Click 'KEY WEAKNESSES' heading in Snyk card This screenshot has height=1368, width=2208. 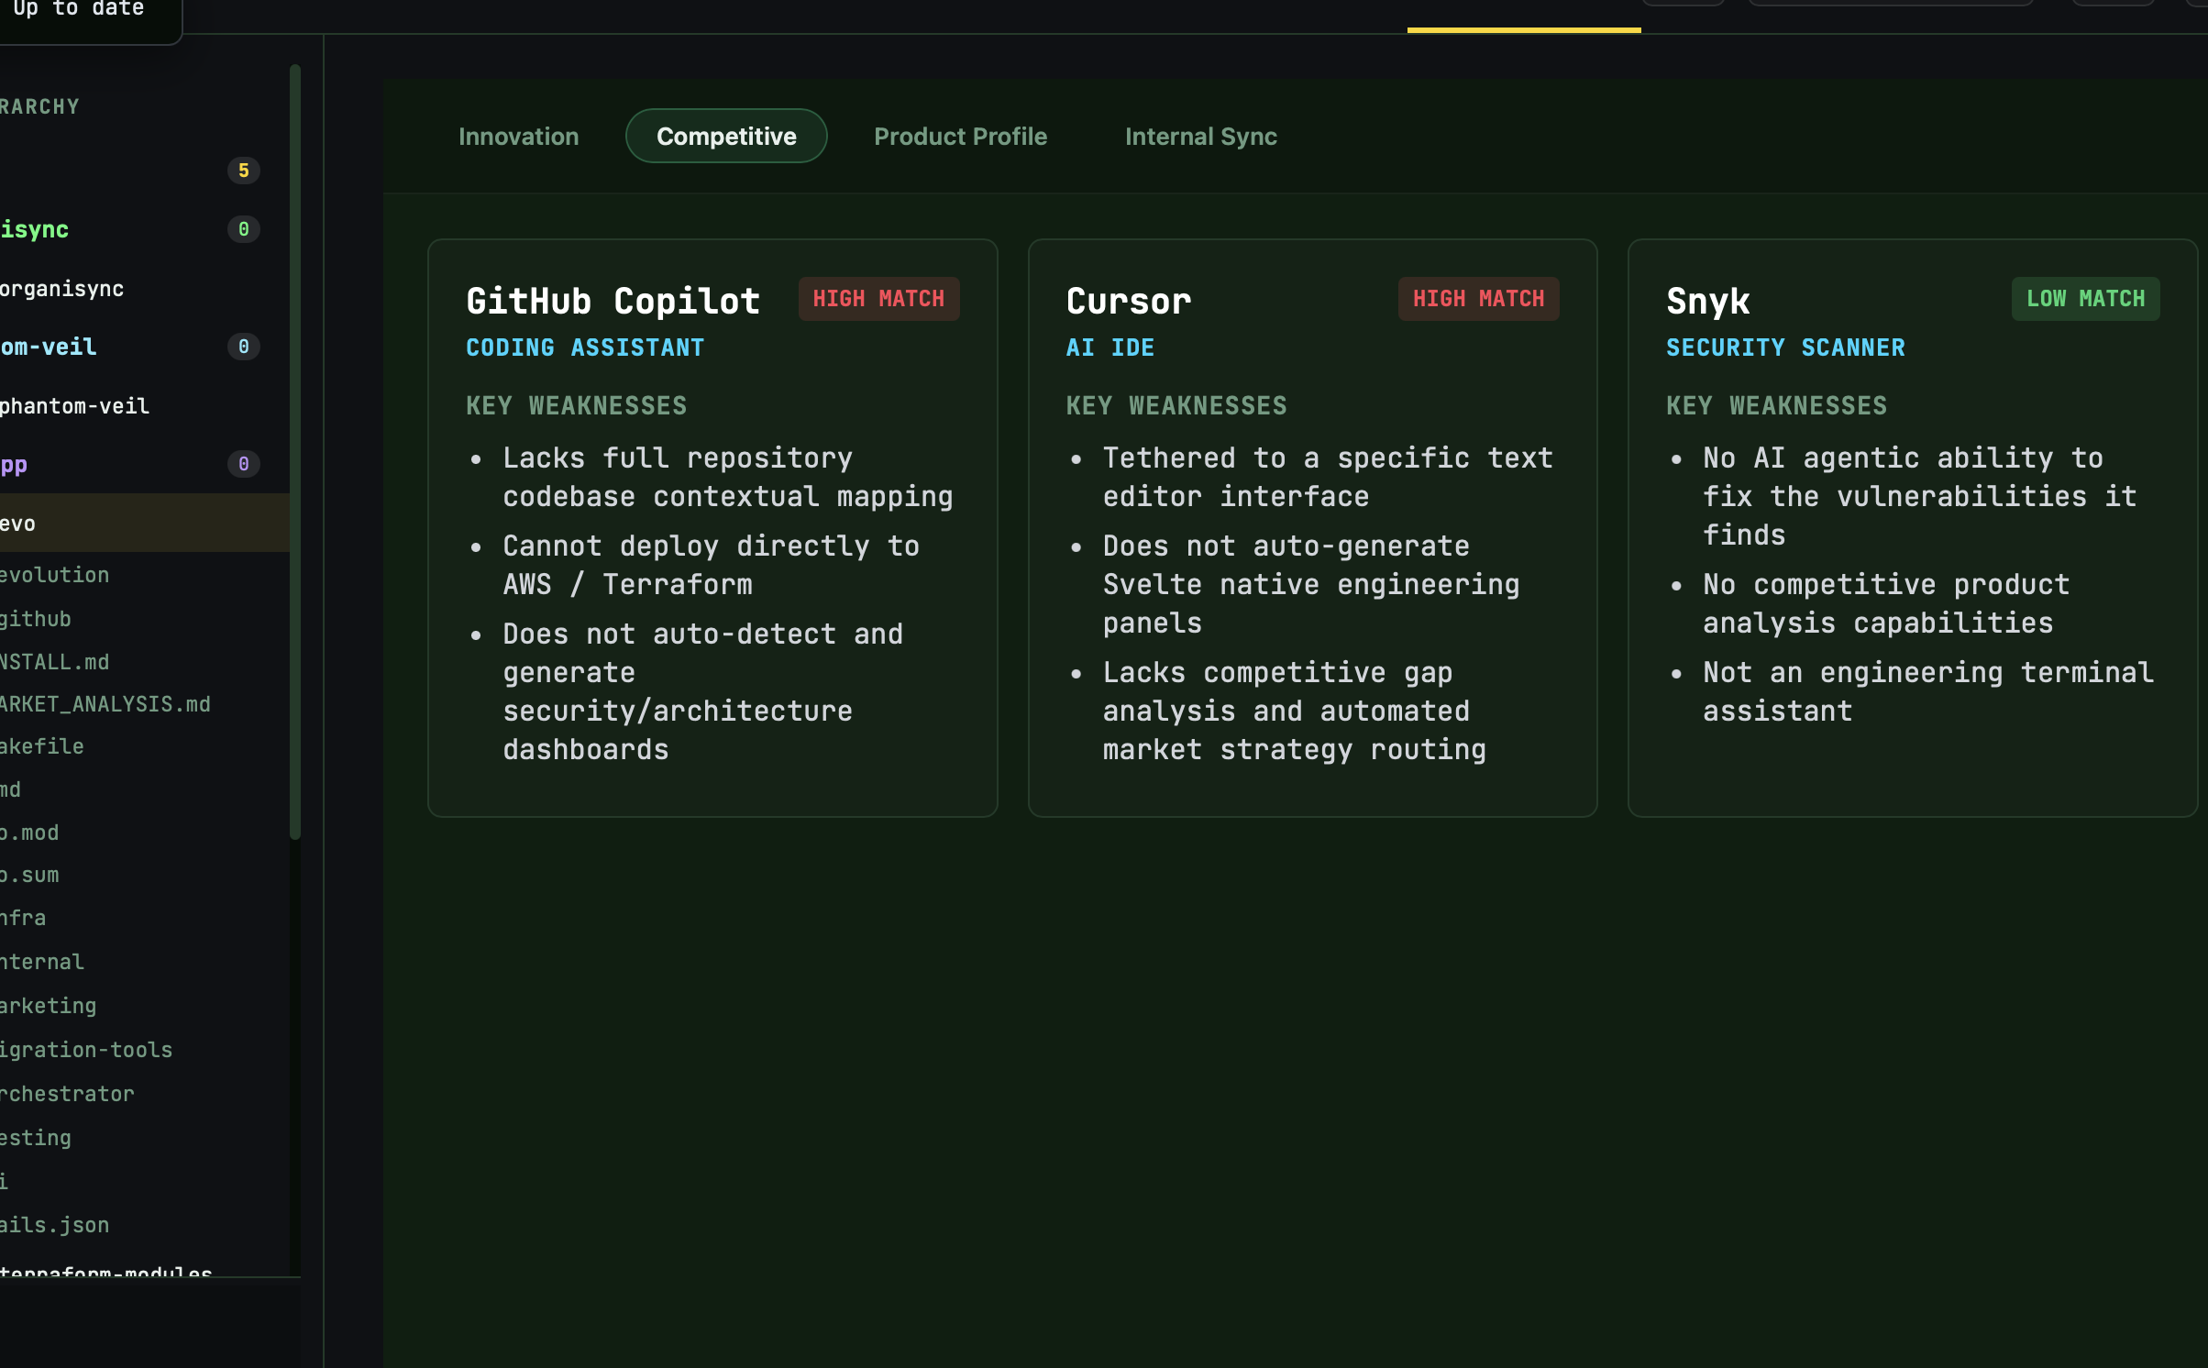click(1776, 406)
